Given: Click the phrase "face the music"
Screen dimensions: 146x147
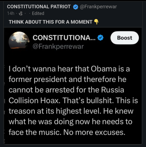Looking at the screenshot, I should tap(35, 132).
